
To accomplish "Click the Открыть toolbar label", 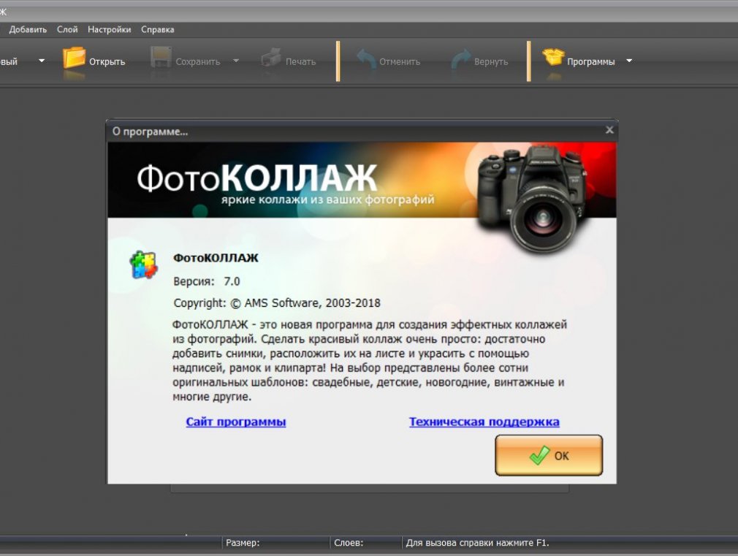I will (107, 61).
